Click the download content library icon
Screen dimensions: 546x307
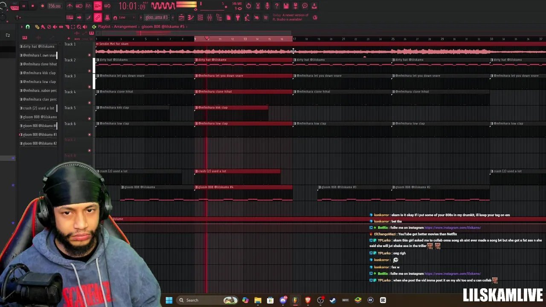314,6
